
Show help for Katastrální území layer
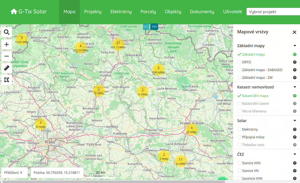coord(295,103)
